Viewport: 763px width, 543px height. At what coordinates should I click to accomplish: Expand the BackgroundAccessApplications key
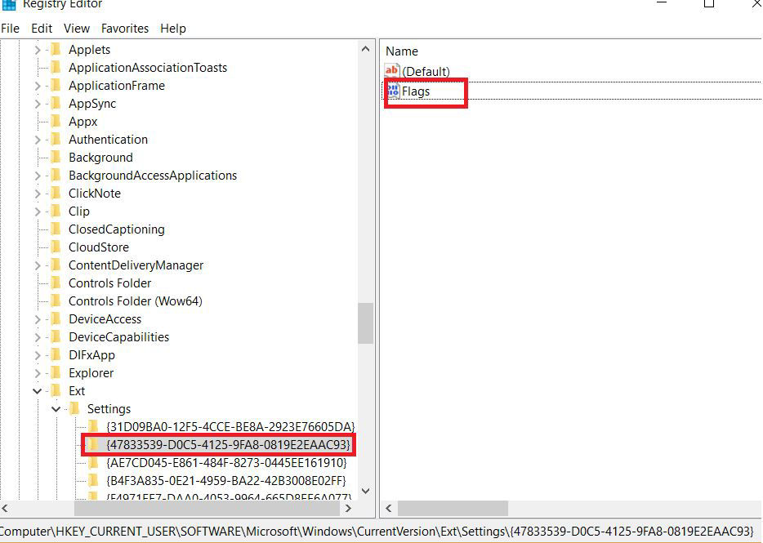click(38, 176)
